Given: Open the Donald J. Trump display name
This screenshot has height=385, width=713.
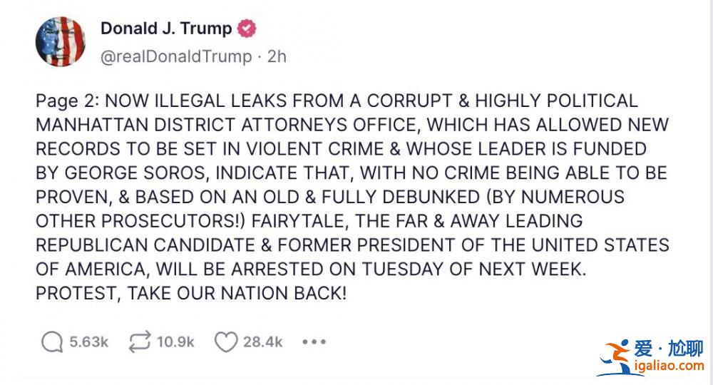Looking at the screenshot, I should pos(166,29).
